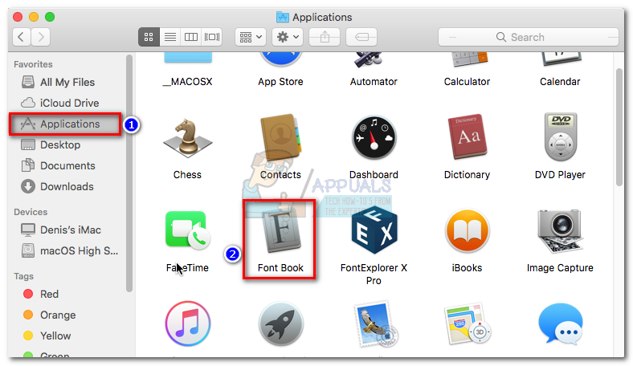Click the Tags section header
The height and width of the screenshot is (366, 633).
(24, 276)
